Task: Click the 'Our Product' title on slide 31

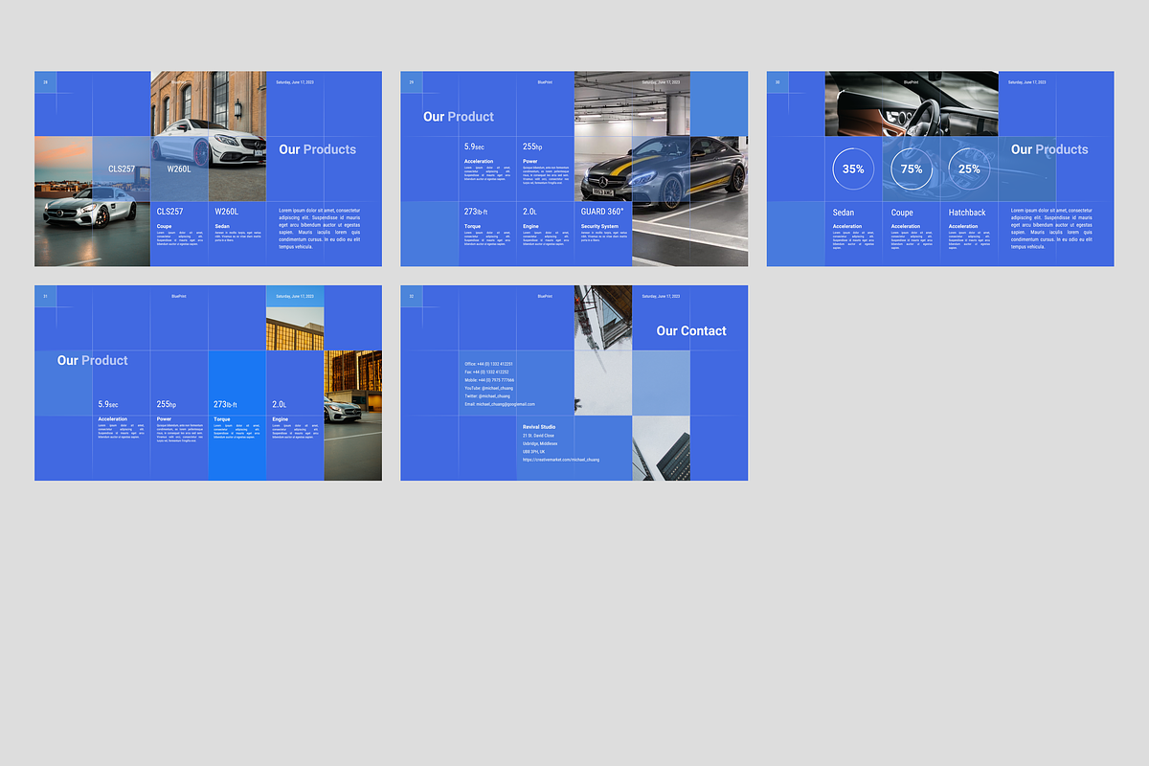Action: tap(92, 360)
